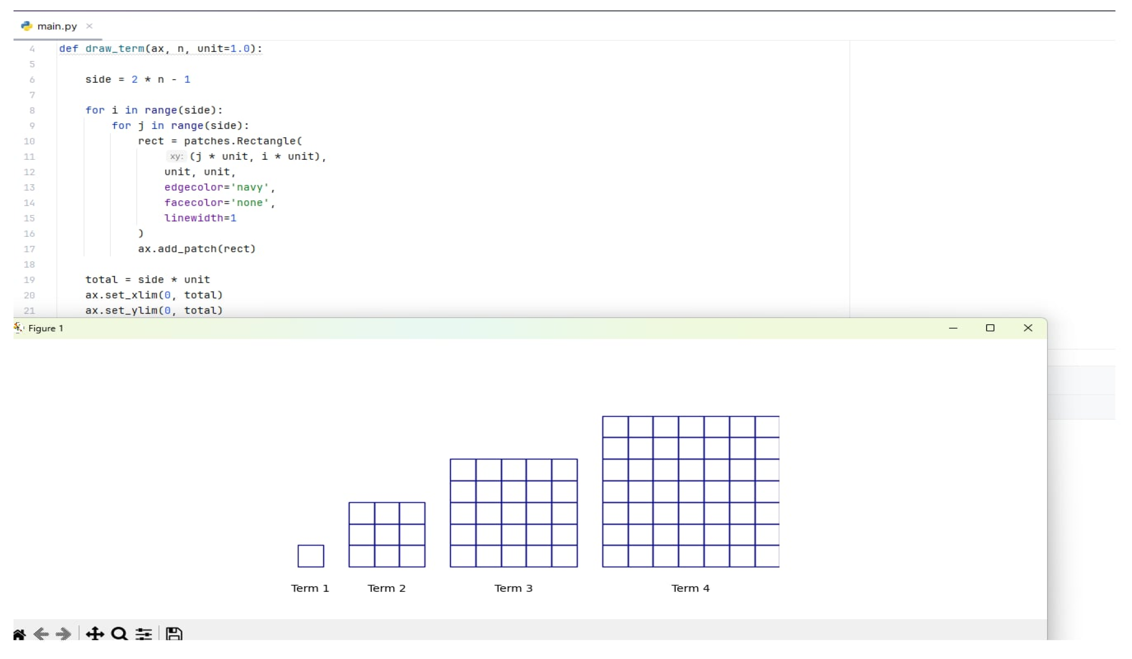Viewport: 1132px width, 659px height.
Task: Click the xy: parameter inlay hint
Action: point(175,156)
